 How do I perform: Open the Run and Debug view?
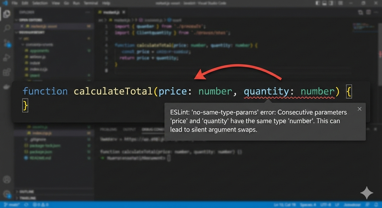click(7, 58)
